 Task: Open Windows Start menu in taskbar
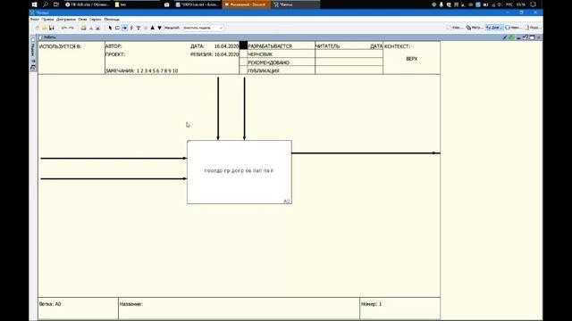pos(34,4)
